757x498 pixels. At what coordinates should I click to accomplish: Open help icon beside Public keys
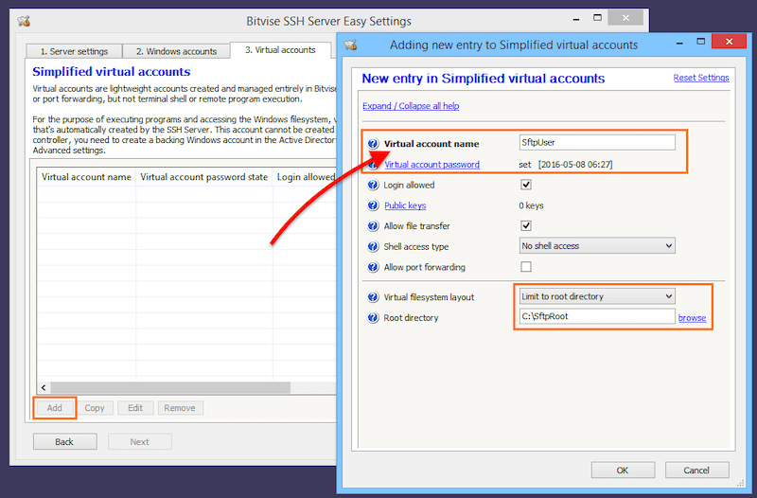pyautogui.click(x=373, y=205)
